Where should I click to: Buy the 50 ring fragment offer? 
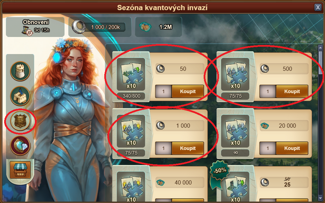pos(188,91)
